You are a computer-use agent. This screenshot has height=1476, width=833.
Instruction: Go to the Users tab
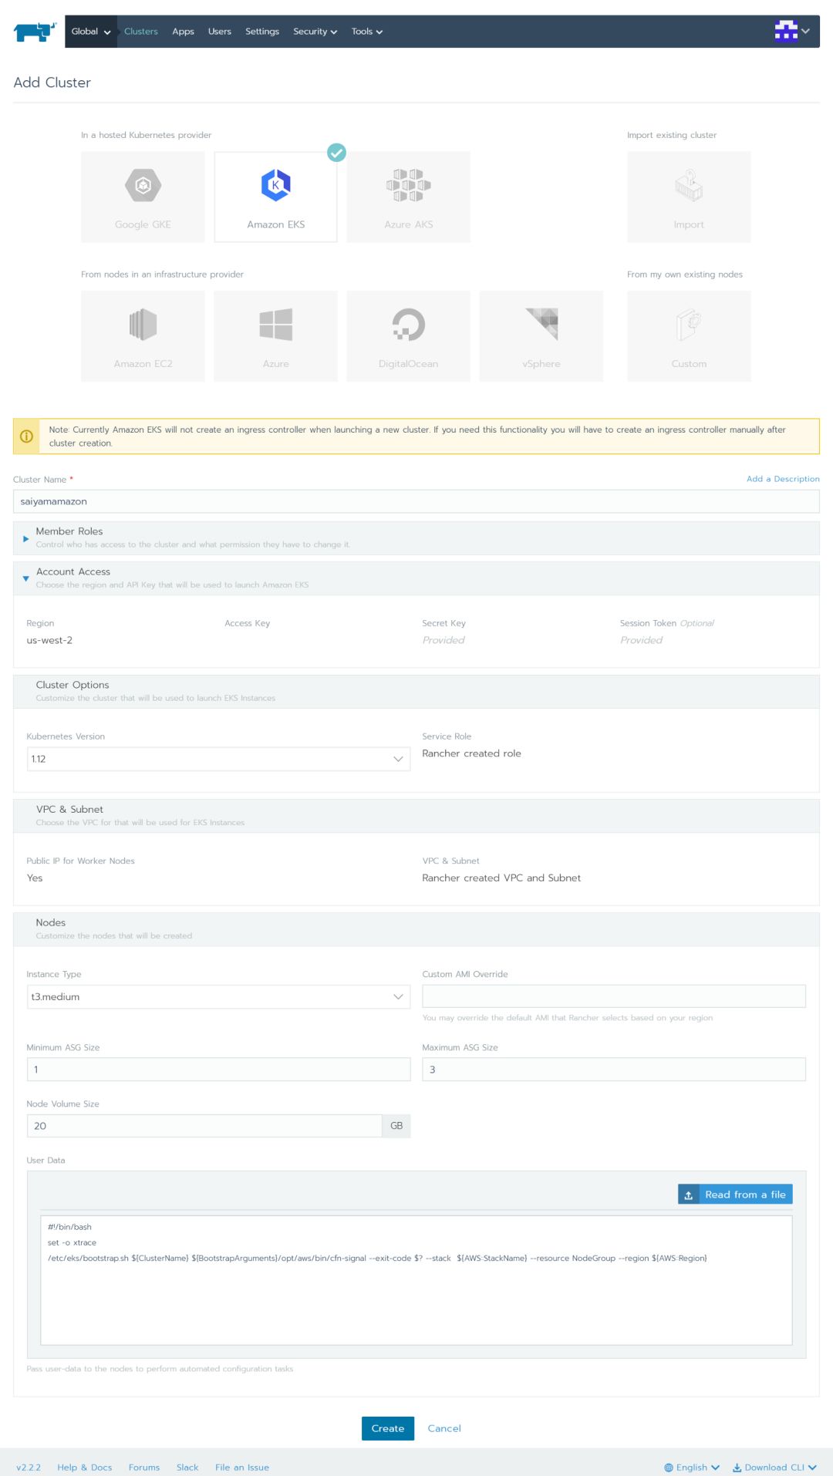point(220,32)
